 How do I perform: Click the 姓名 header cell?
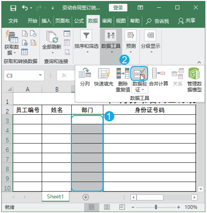click(x=57, y=110)
